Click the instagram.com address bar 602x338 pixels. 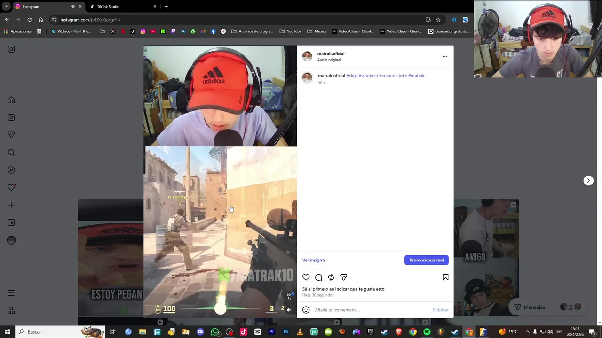pos(235,20)
